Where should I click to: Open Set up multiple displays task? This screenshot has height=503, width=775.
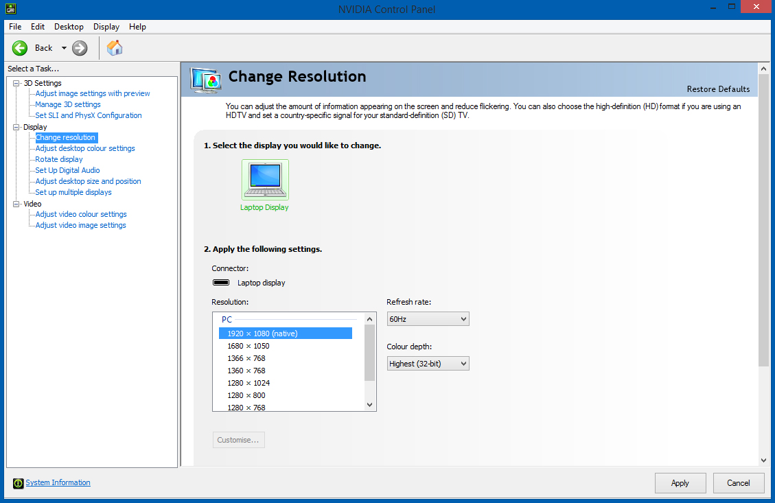coord(73,192)
